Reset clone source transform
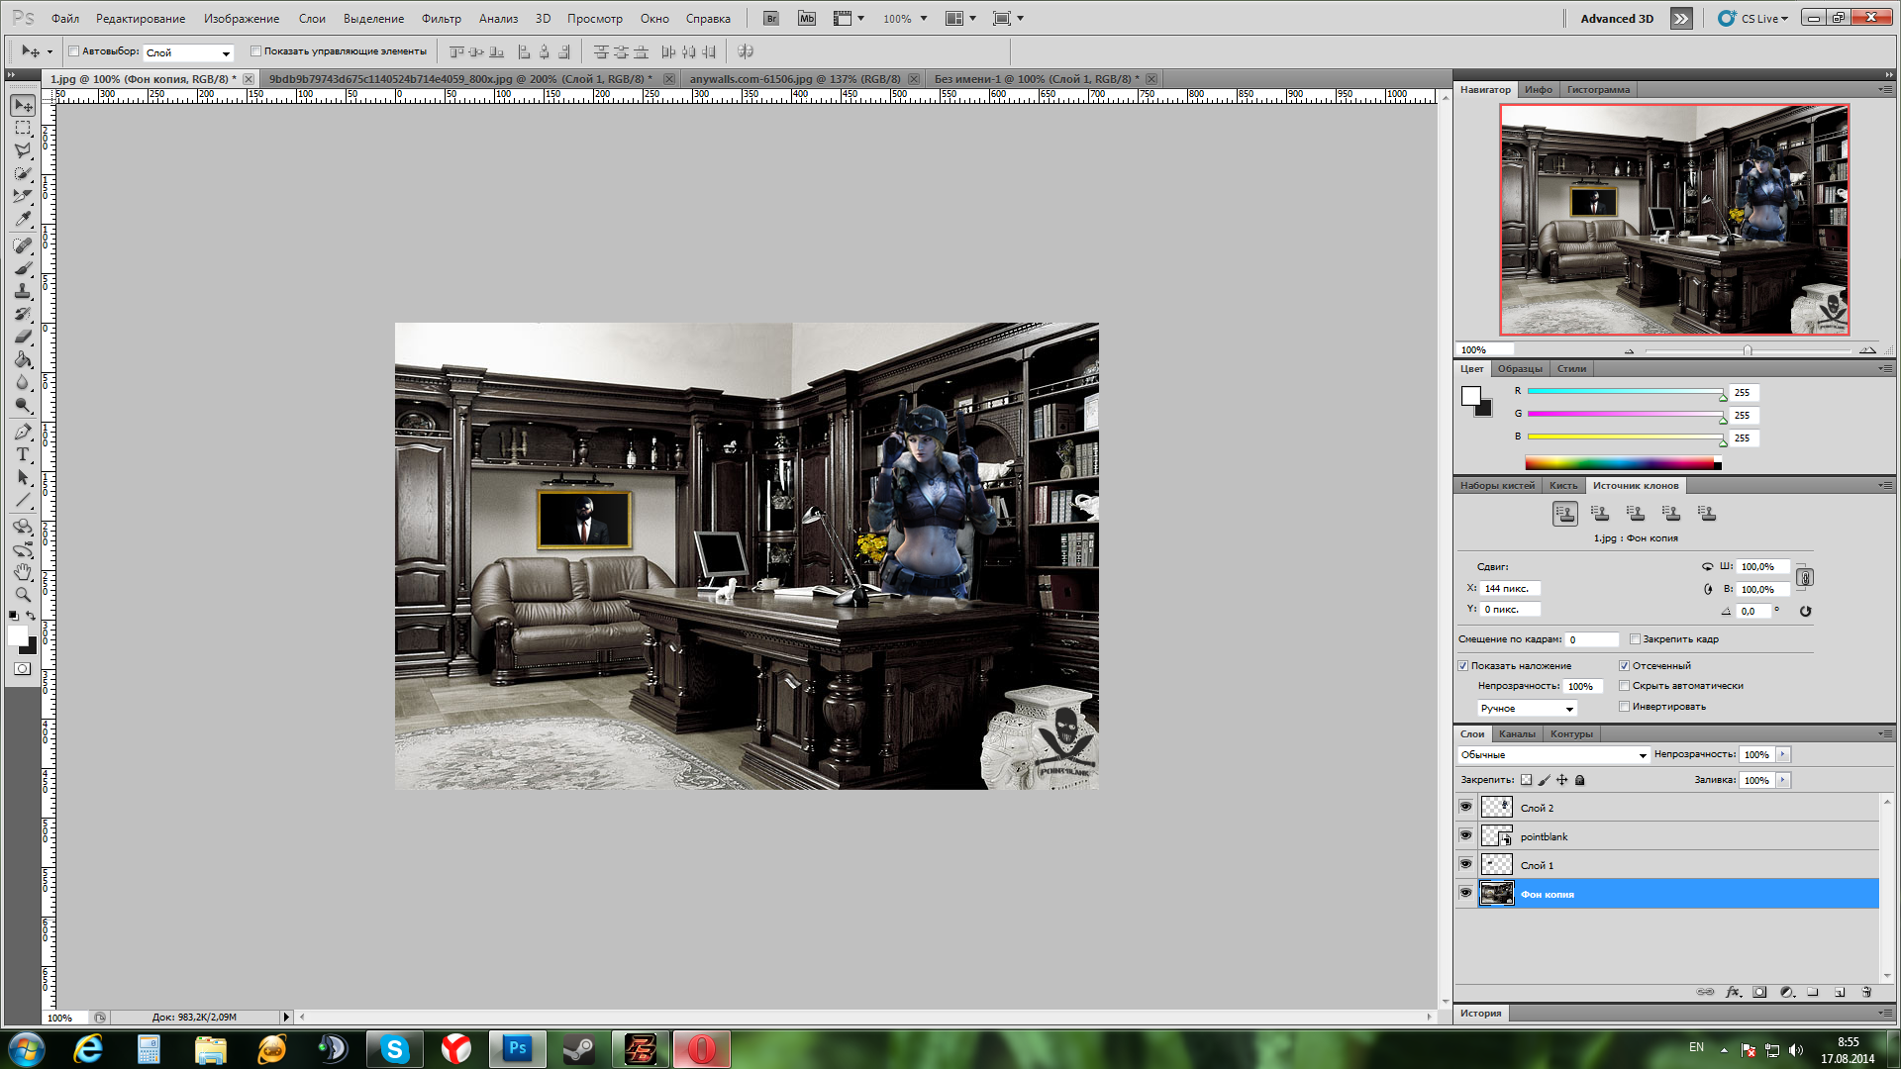 point(1805,611)
